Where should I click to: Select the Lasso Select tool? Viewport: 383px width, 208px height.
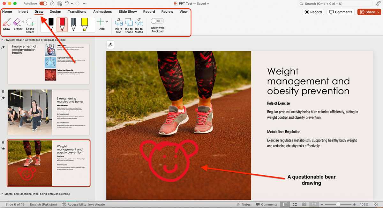pos(30,25)
